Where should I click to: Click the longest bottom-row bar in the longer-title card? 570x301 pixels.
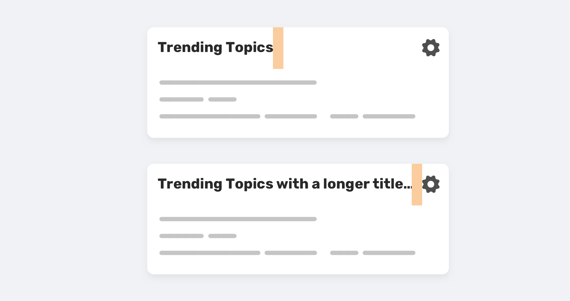(210, 253)
